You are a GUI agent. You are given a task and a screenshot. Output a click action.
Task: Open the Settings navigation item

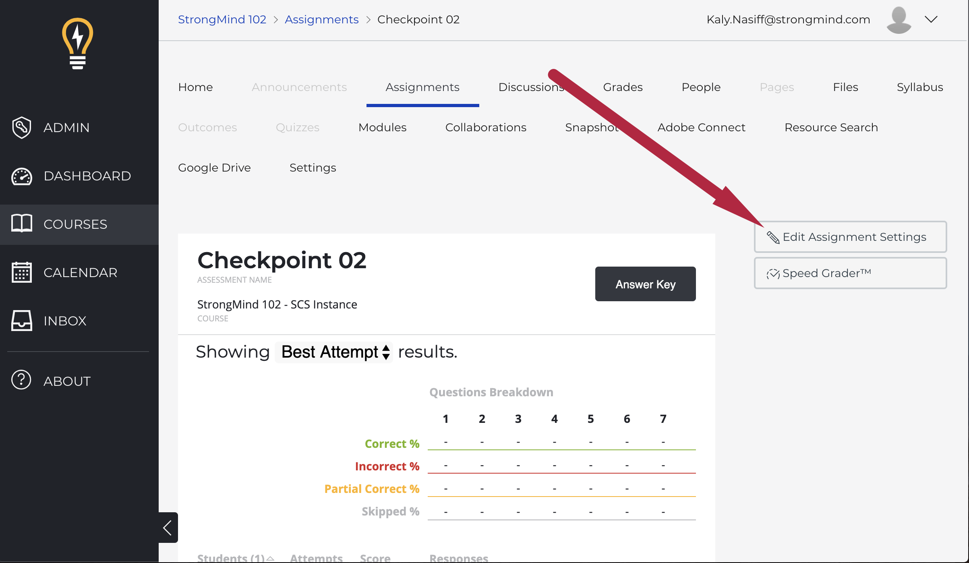312,168
